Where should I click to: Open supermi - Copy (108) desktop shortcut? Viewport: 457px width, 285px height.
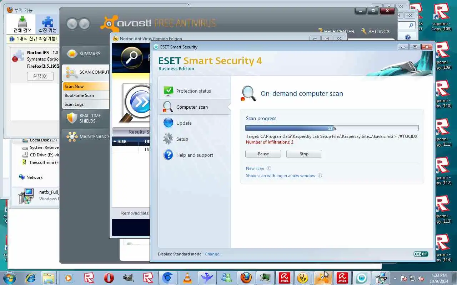click(442, 17)
